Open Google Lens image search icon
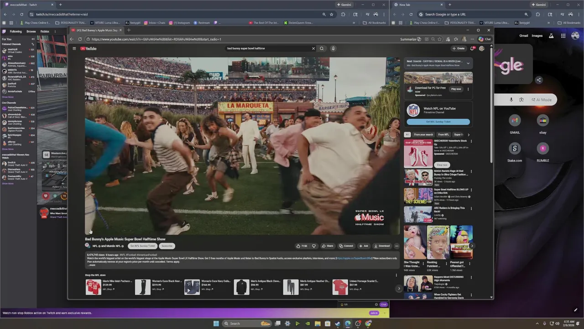584x329 pixels. [x=521, y=100]
